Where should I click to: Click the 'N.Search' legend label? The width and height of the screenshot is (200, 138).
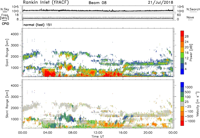(x=193, y=9)
